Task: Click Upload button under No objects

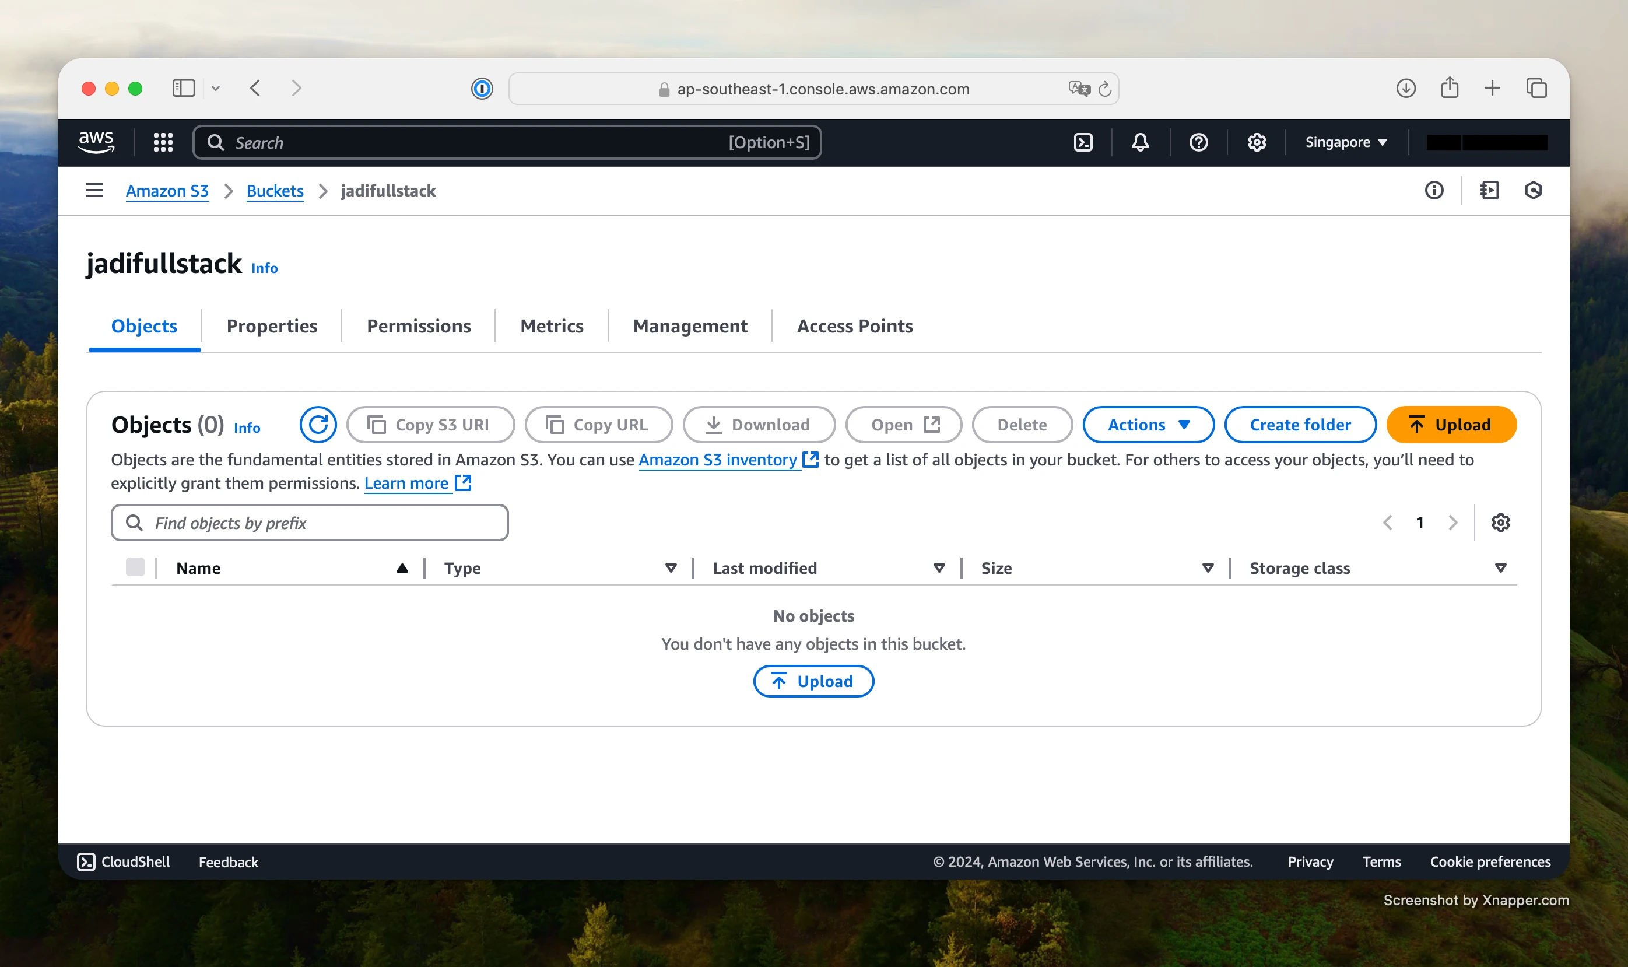Action: pos(813,681)
